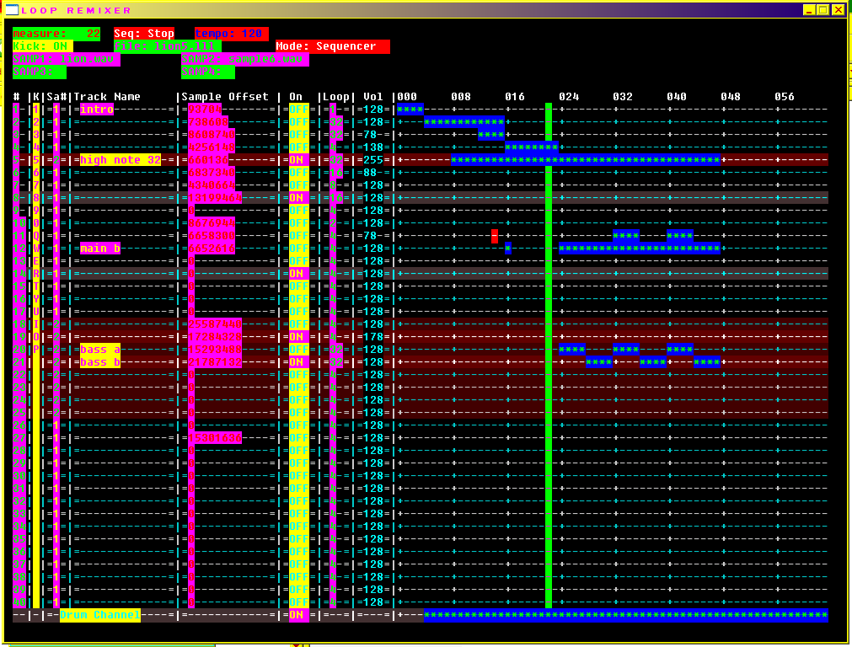Turn off the high note 32 track

coord(298,160)
